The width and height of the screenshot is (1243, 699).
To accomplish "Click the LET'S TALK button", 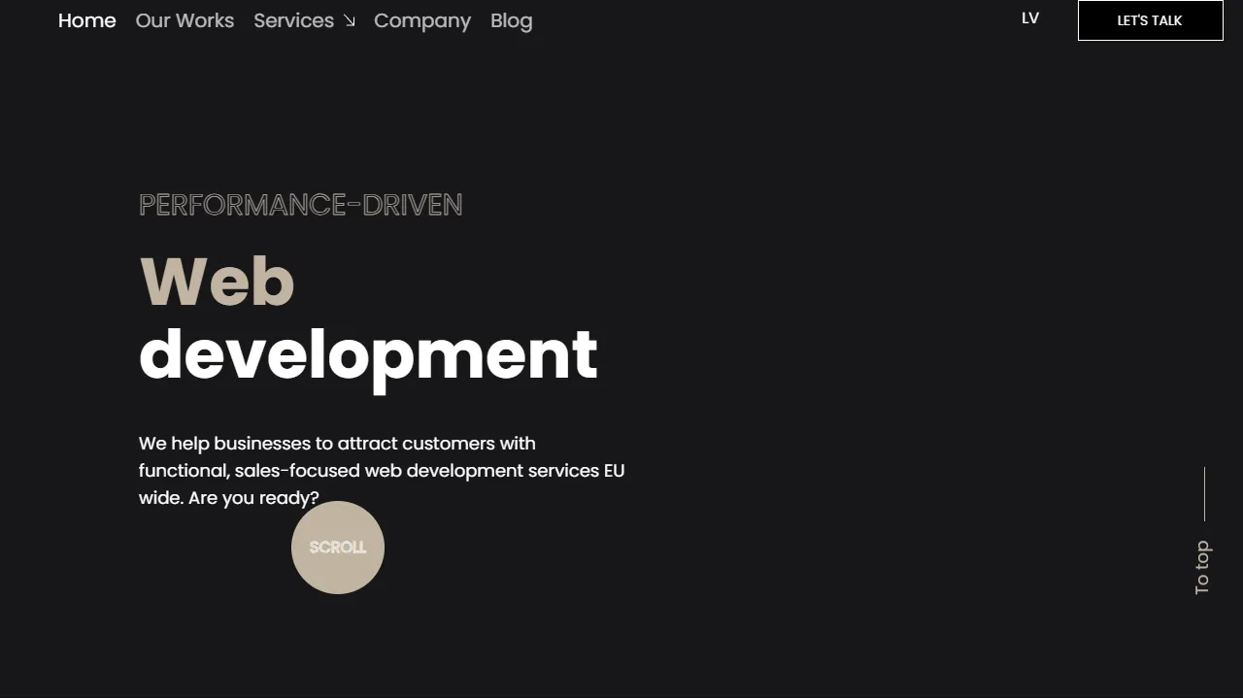I will (x=1150, y=20).
